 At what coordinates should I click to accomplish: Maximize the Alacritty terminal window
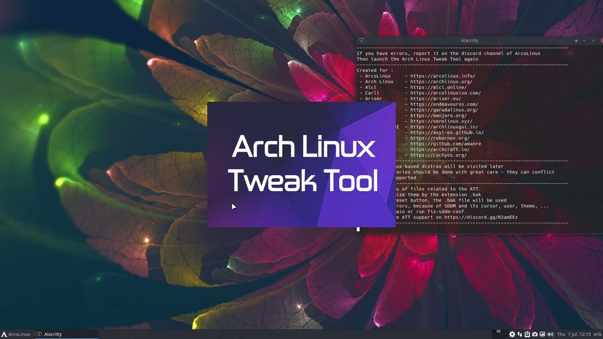pos(594,40)
